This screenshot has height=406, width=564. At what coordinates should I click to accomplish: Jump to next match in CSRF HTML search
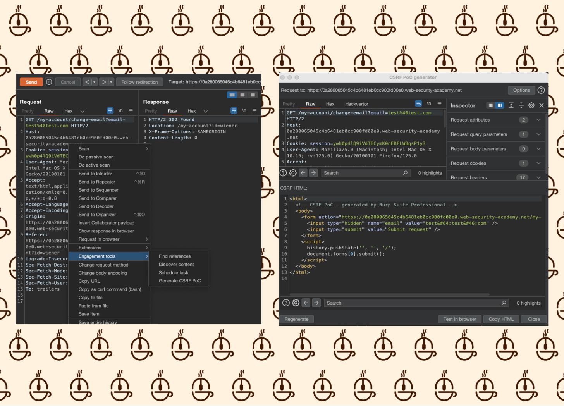click(x=316, y=303)
